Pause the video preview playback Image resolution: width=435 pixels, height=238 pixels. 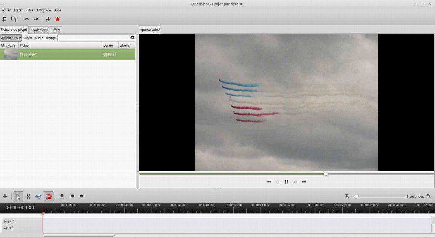(286, 182)
